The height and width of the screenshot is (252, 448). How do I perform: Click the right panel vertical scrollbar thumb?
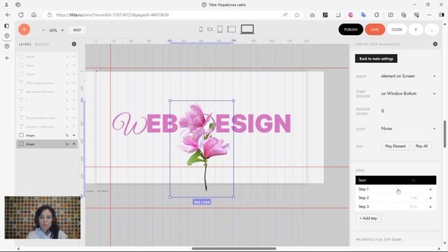(444, 134)
